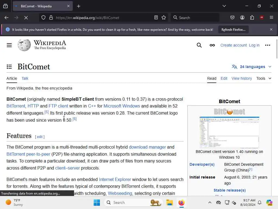Expand the Tools dropdown

pos(264,78)
